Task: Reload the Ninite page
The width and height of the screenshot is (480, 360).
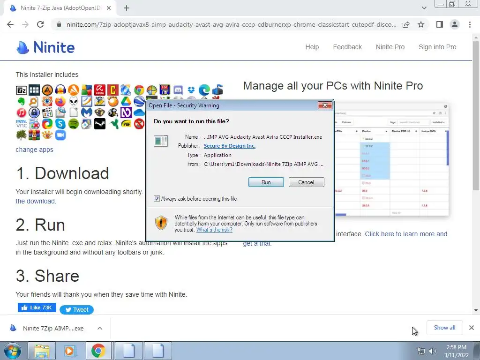Action: coord(40,24)
